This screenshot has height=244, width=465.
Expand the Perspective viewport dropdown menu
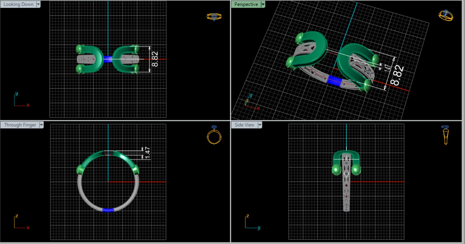click(263, 4)
